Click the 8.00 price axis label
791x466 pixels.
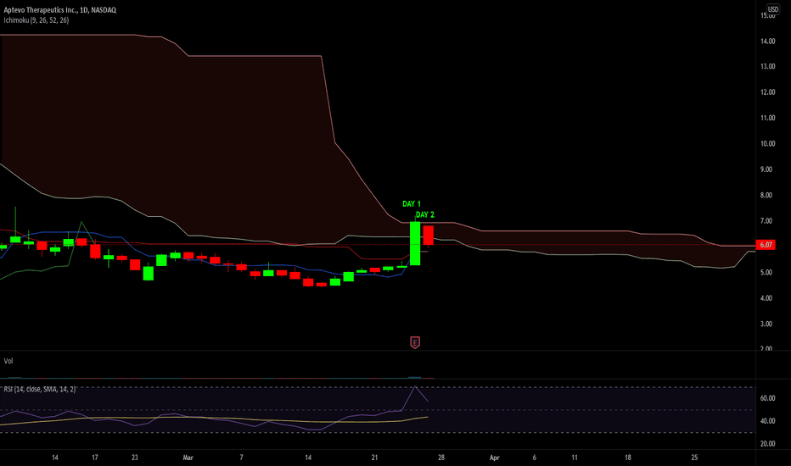click(766, 196)
